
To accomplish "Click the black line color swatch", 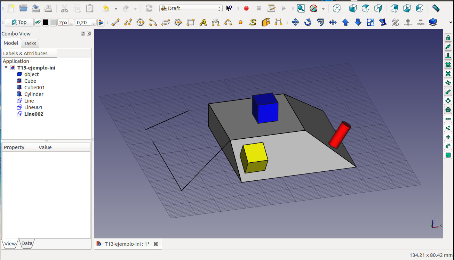I will tap(46, 23).
